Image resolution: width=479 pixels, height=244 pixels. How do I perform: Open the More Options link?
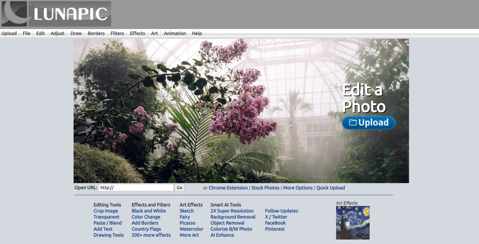298,188
